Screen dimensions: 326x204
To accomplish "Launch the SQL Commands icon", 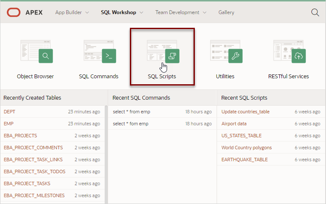I will [100, 51].
